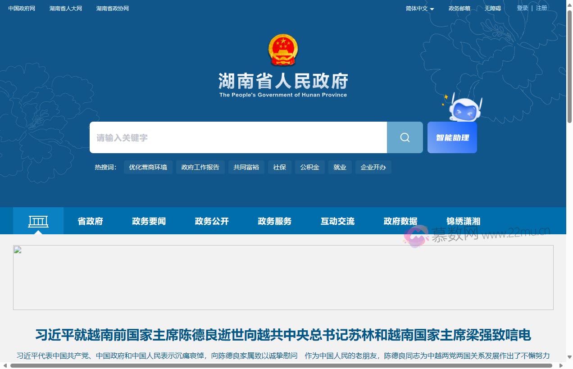The image size is (573, 369).
Task: Click the 注册 link
Action: coord(541,8)
